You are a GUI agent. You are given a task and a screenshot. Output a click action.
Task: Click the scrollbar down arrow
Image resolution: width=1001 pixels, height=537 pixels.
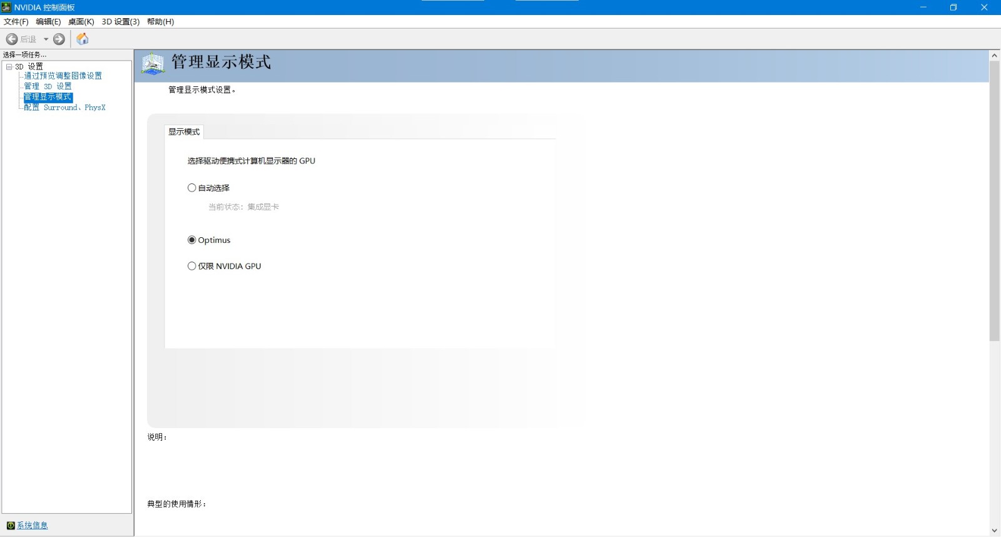coord(995,531)
